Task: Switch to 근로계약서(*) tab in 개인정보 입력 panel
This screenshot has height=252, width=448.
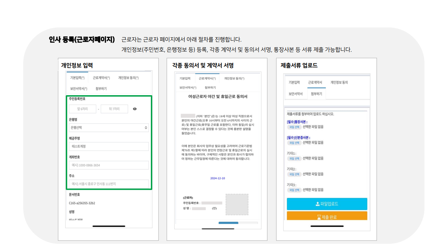Action: (101, 78)
